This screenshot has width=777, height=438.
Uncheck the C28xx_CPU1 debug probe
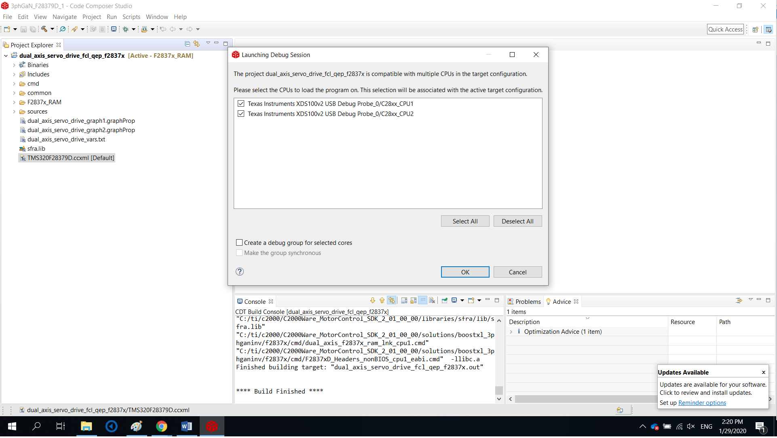coord(241,103)
